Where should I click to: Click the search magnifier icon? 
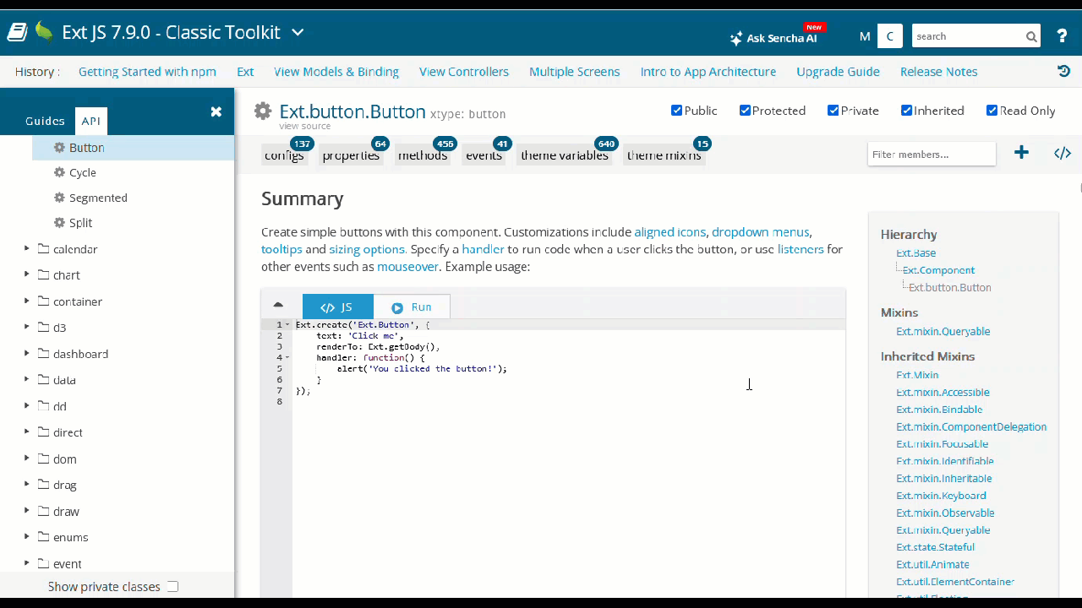click(1031, 36)
